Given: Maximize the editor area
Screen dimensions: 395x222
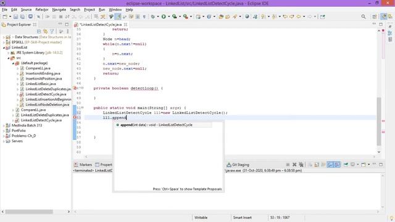Looking at the screenshot, I should tap(381, 24).
